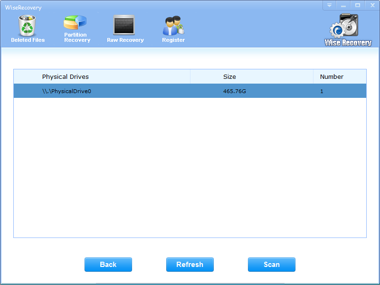The image size is (380, 285).
Task: Click the drive number cell showing 1
Action: [x=322, y=91]
